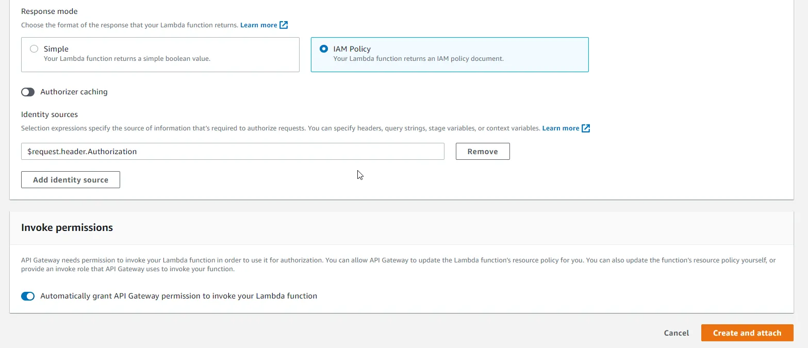Click external link icon beside response mode Learn more
The image size is (808, 348).
[x=284, y=25]
